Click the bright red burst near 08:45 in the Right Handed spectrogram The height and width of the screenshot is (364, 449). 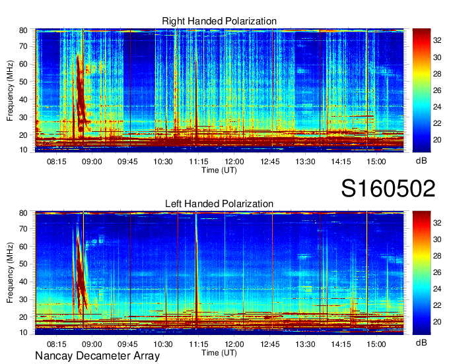81,93
